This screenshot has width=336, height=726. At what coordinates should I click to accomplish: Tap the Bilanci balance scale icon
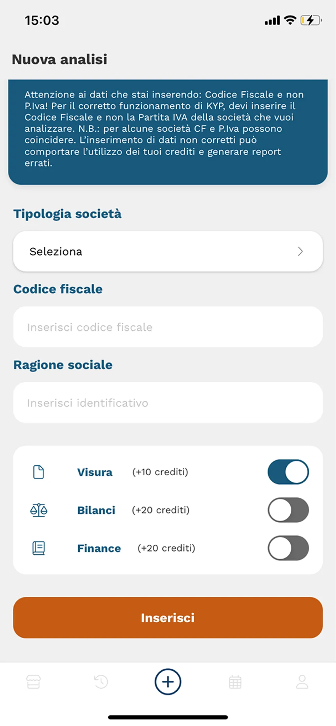[x=39, y=510]
